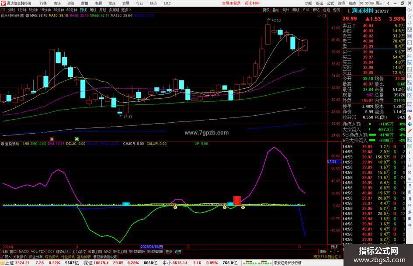Click the red 涨 marker icon below the chart

pos(52,139)
